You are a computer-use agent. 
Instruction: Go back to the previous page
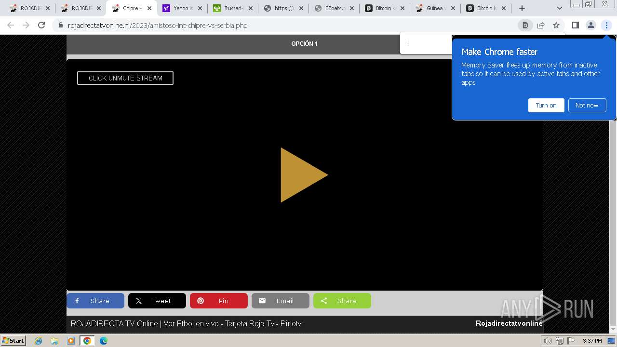tap(11, 25)
